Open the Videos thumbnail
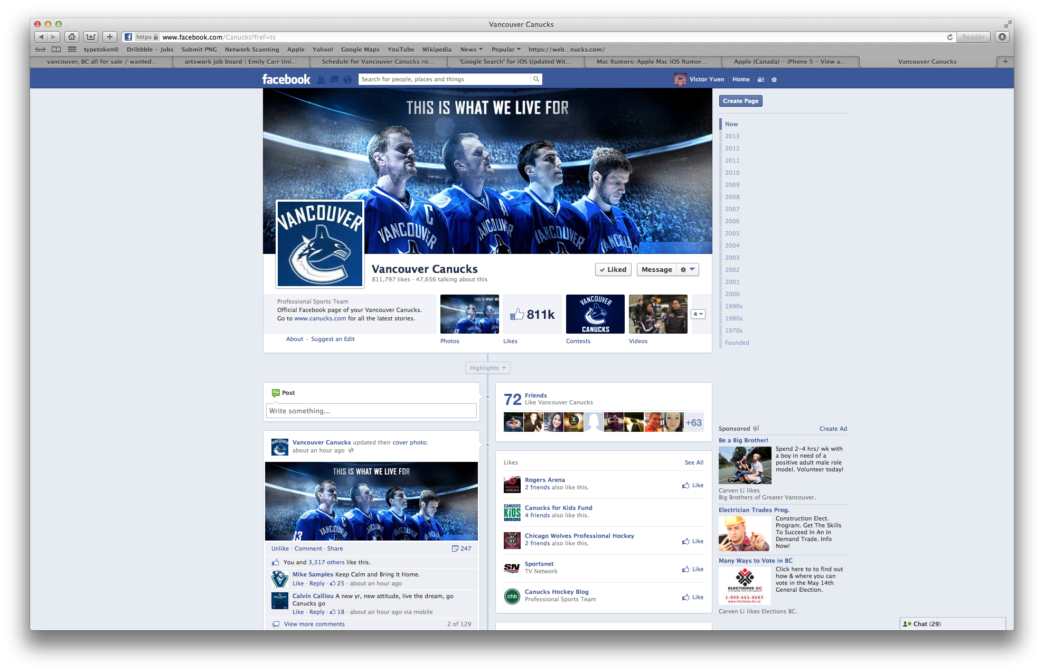This screenshot has width=1044, height=672. tap(658, 314)
